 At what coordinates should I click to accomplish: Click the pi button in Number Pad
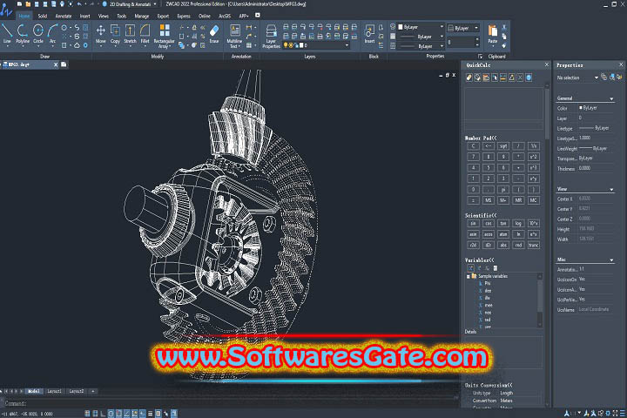point(503,189)
